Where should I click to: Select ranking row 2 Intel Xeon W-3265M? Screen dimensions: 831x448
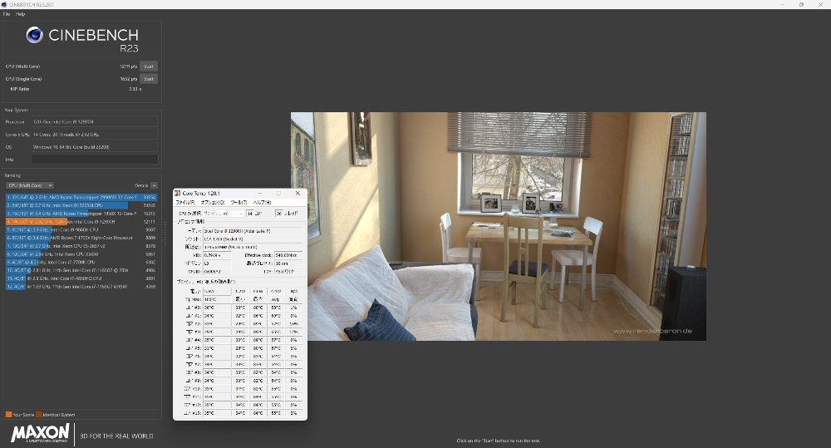click(81, 205)
